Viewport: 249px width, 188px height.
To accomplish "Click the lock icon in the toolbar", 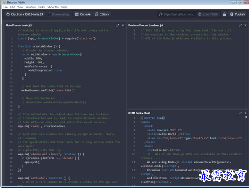I will click(225, 14).
